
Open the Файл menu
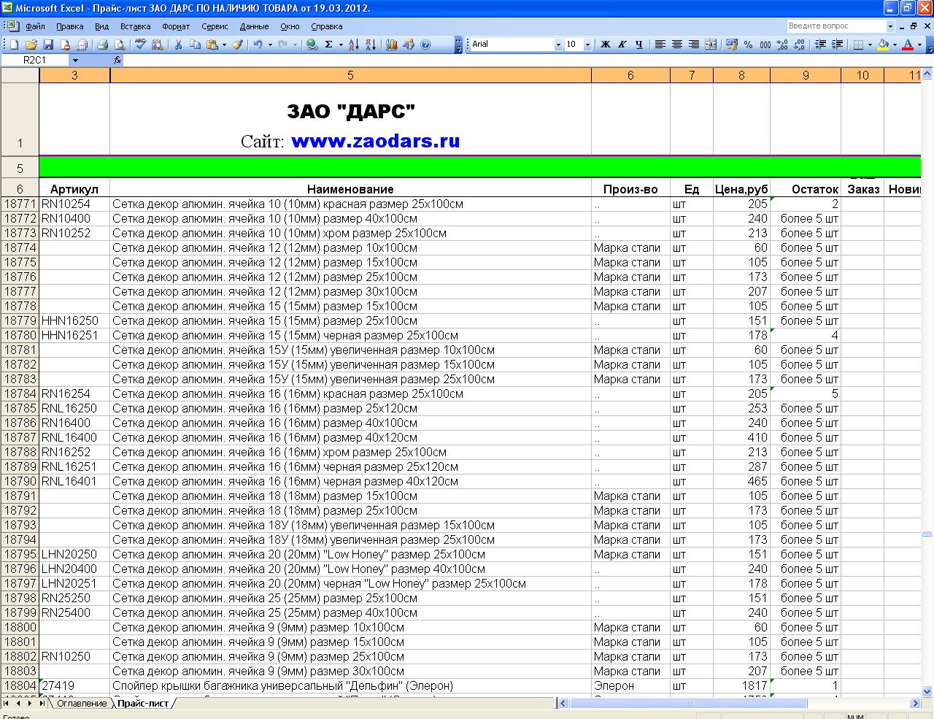click(35, 26)
